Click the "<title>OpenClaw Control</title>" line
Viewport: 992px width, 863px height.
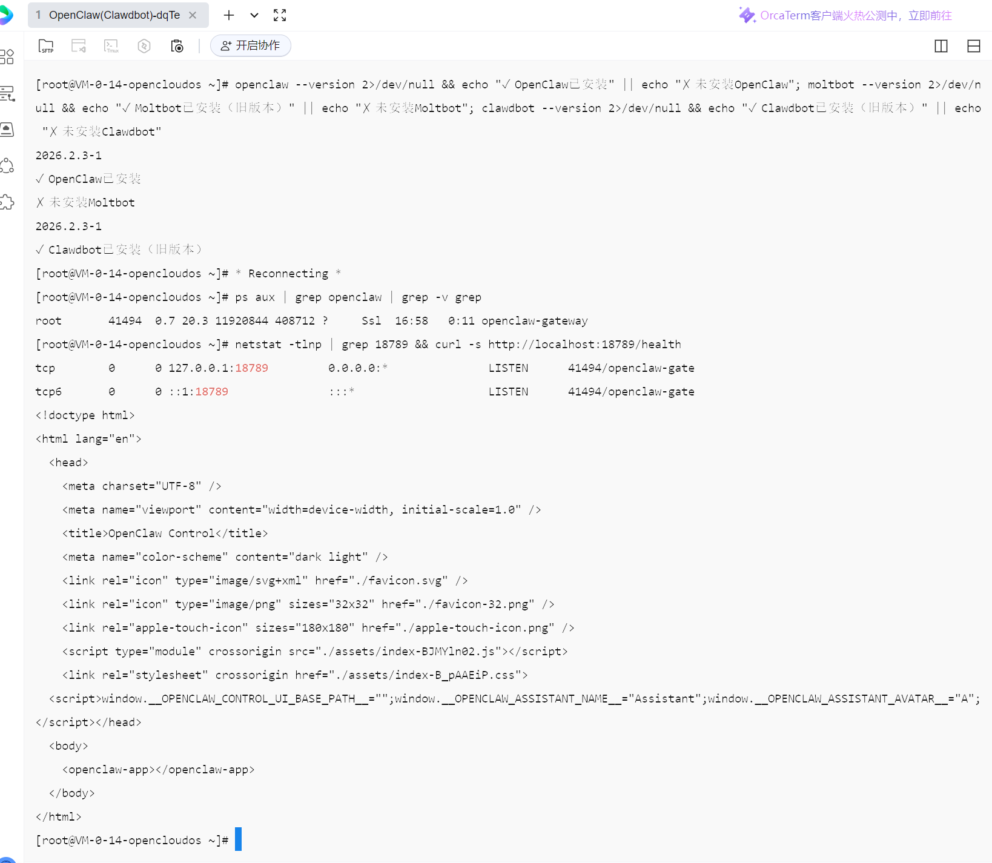[x=165, y=534]
